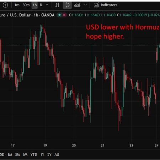Click date label 24 on time axis
160x160 pixels.
tap(156, 145)
